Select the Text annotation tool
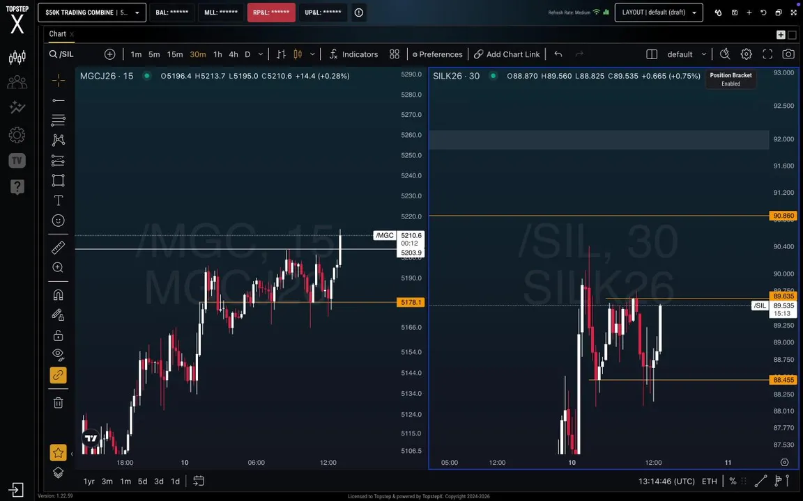Screen dimensions: 803x501 point(59,200)
